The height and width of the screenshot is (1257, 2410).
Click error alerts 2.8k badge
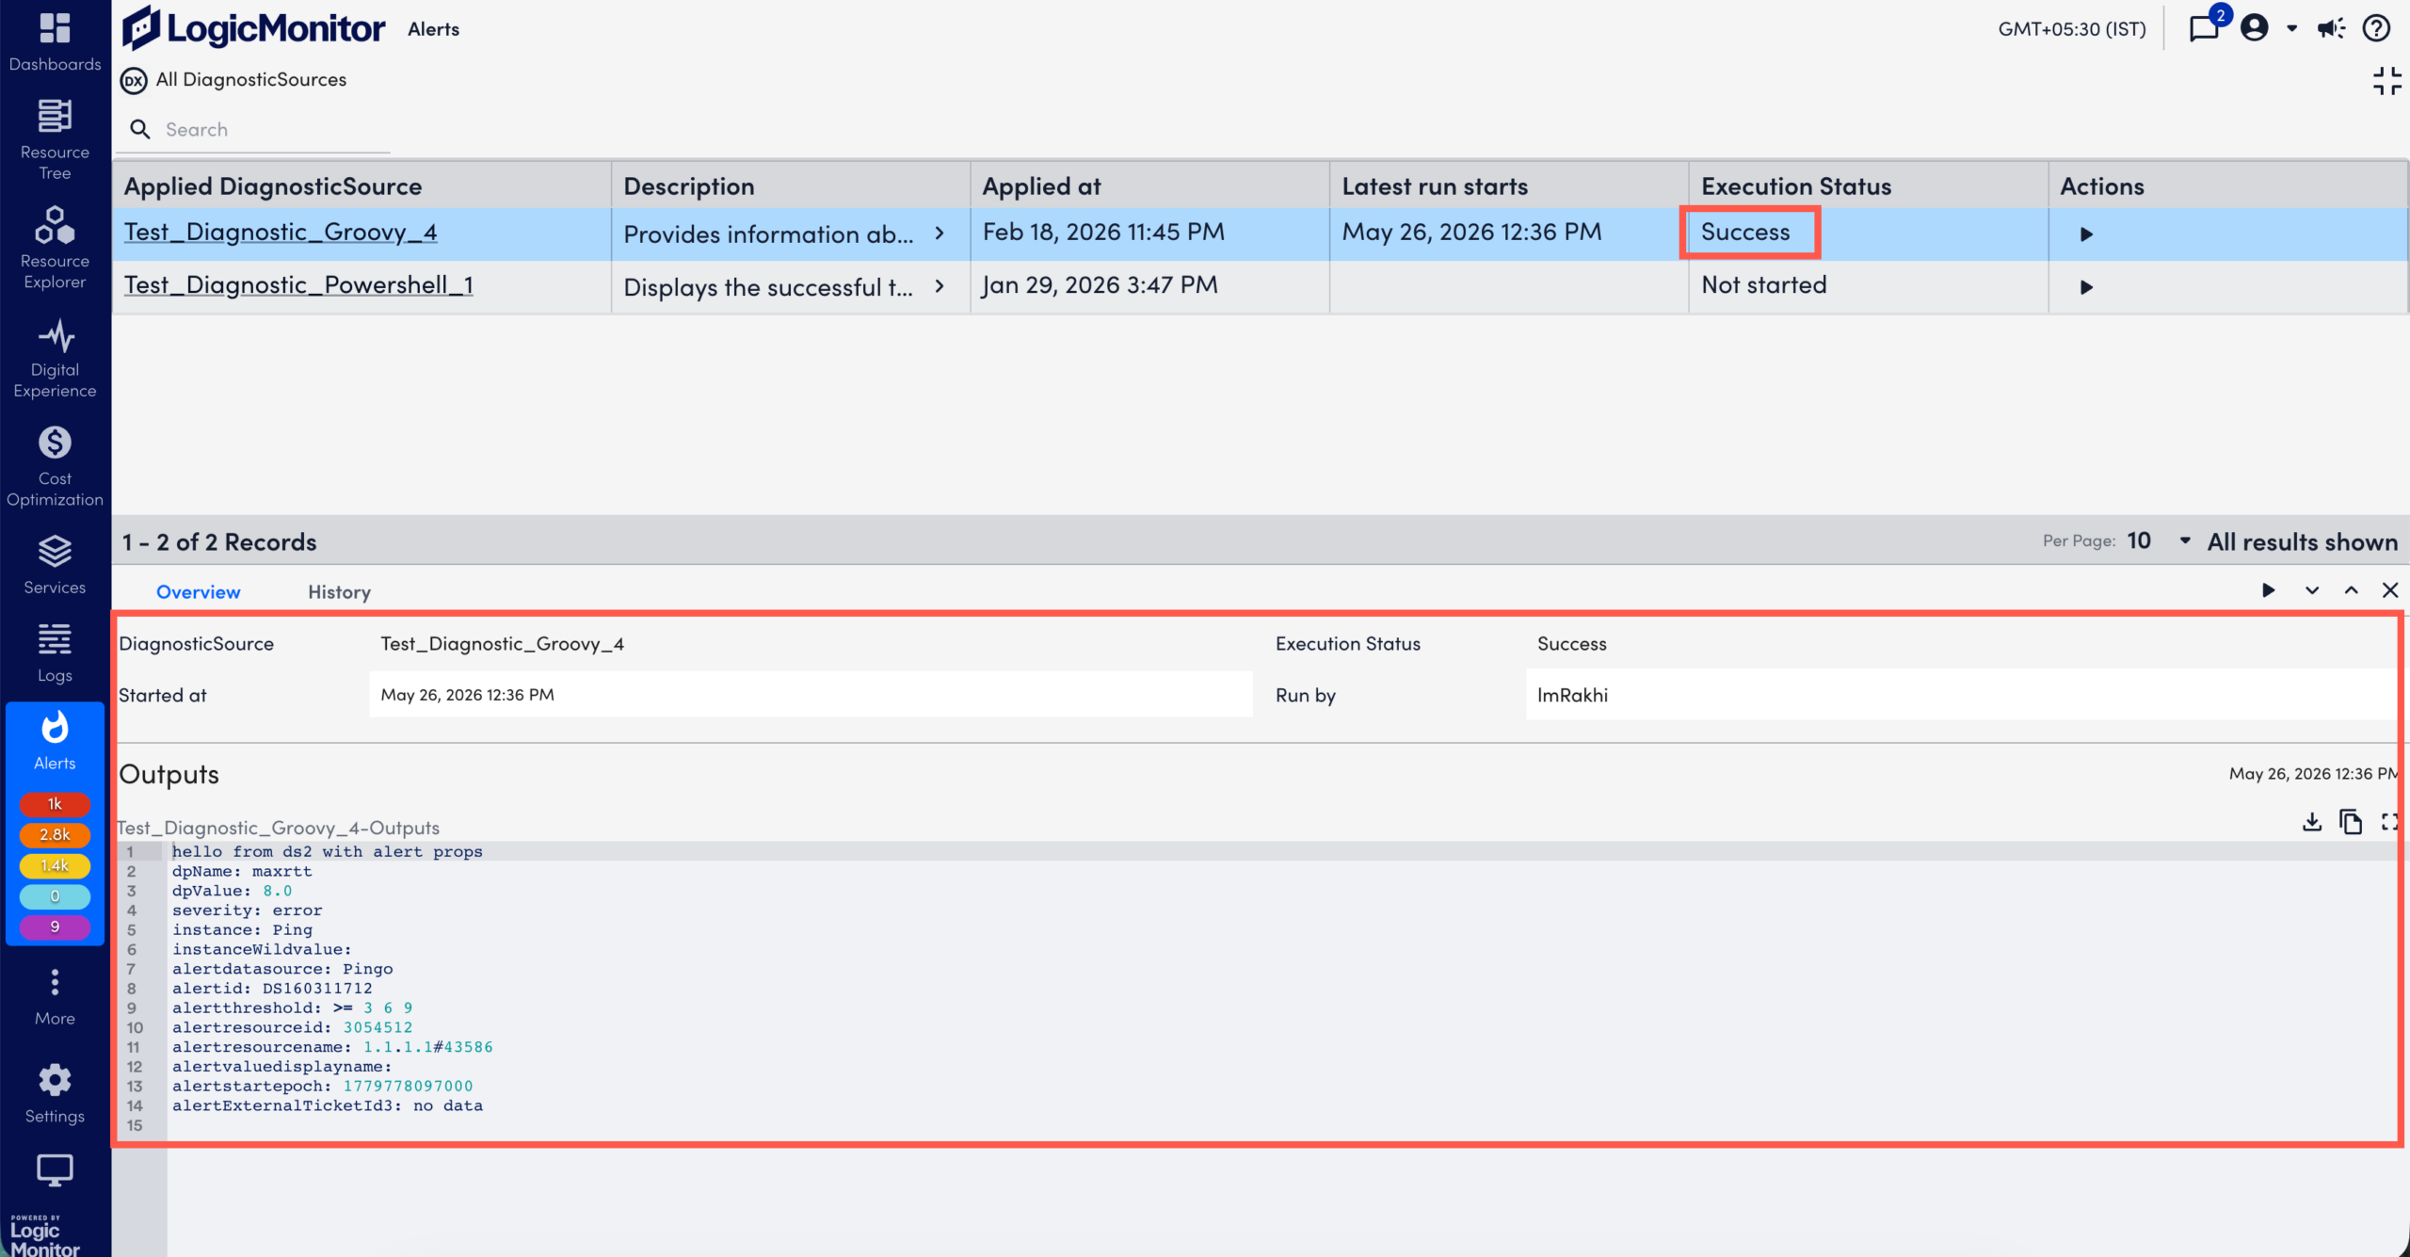pyautogui.click(x=55, y=834)
